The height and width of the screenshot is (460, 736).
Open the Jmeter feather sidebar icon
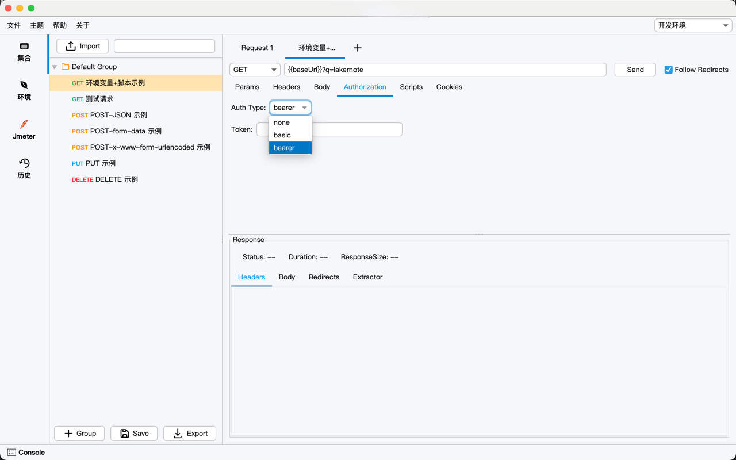pos(24,130)
